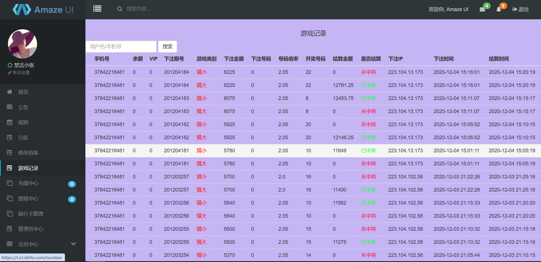
Task: Click settlement amount 12146.25
Action: pyautogui.click(x=343, y=138)
